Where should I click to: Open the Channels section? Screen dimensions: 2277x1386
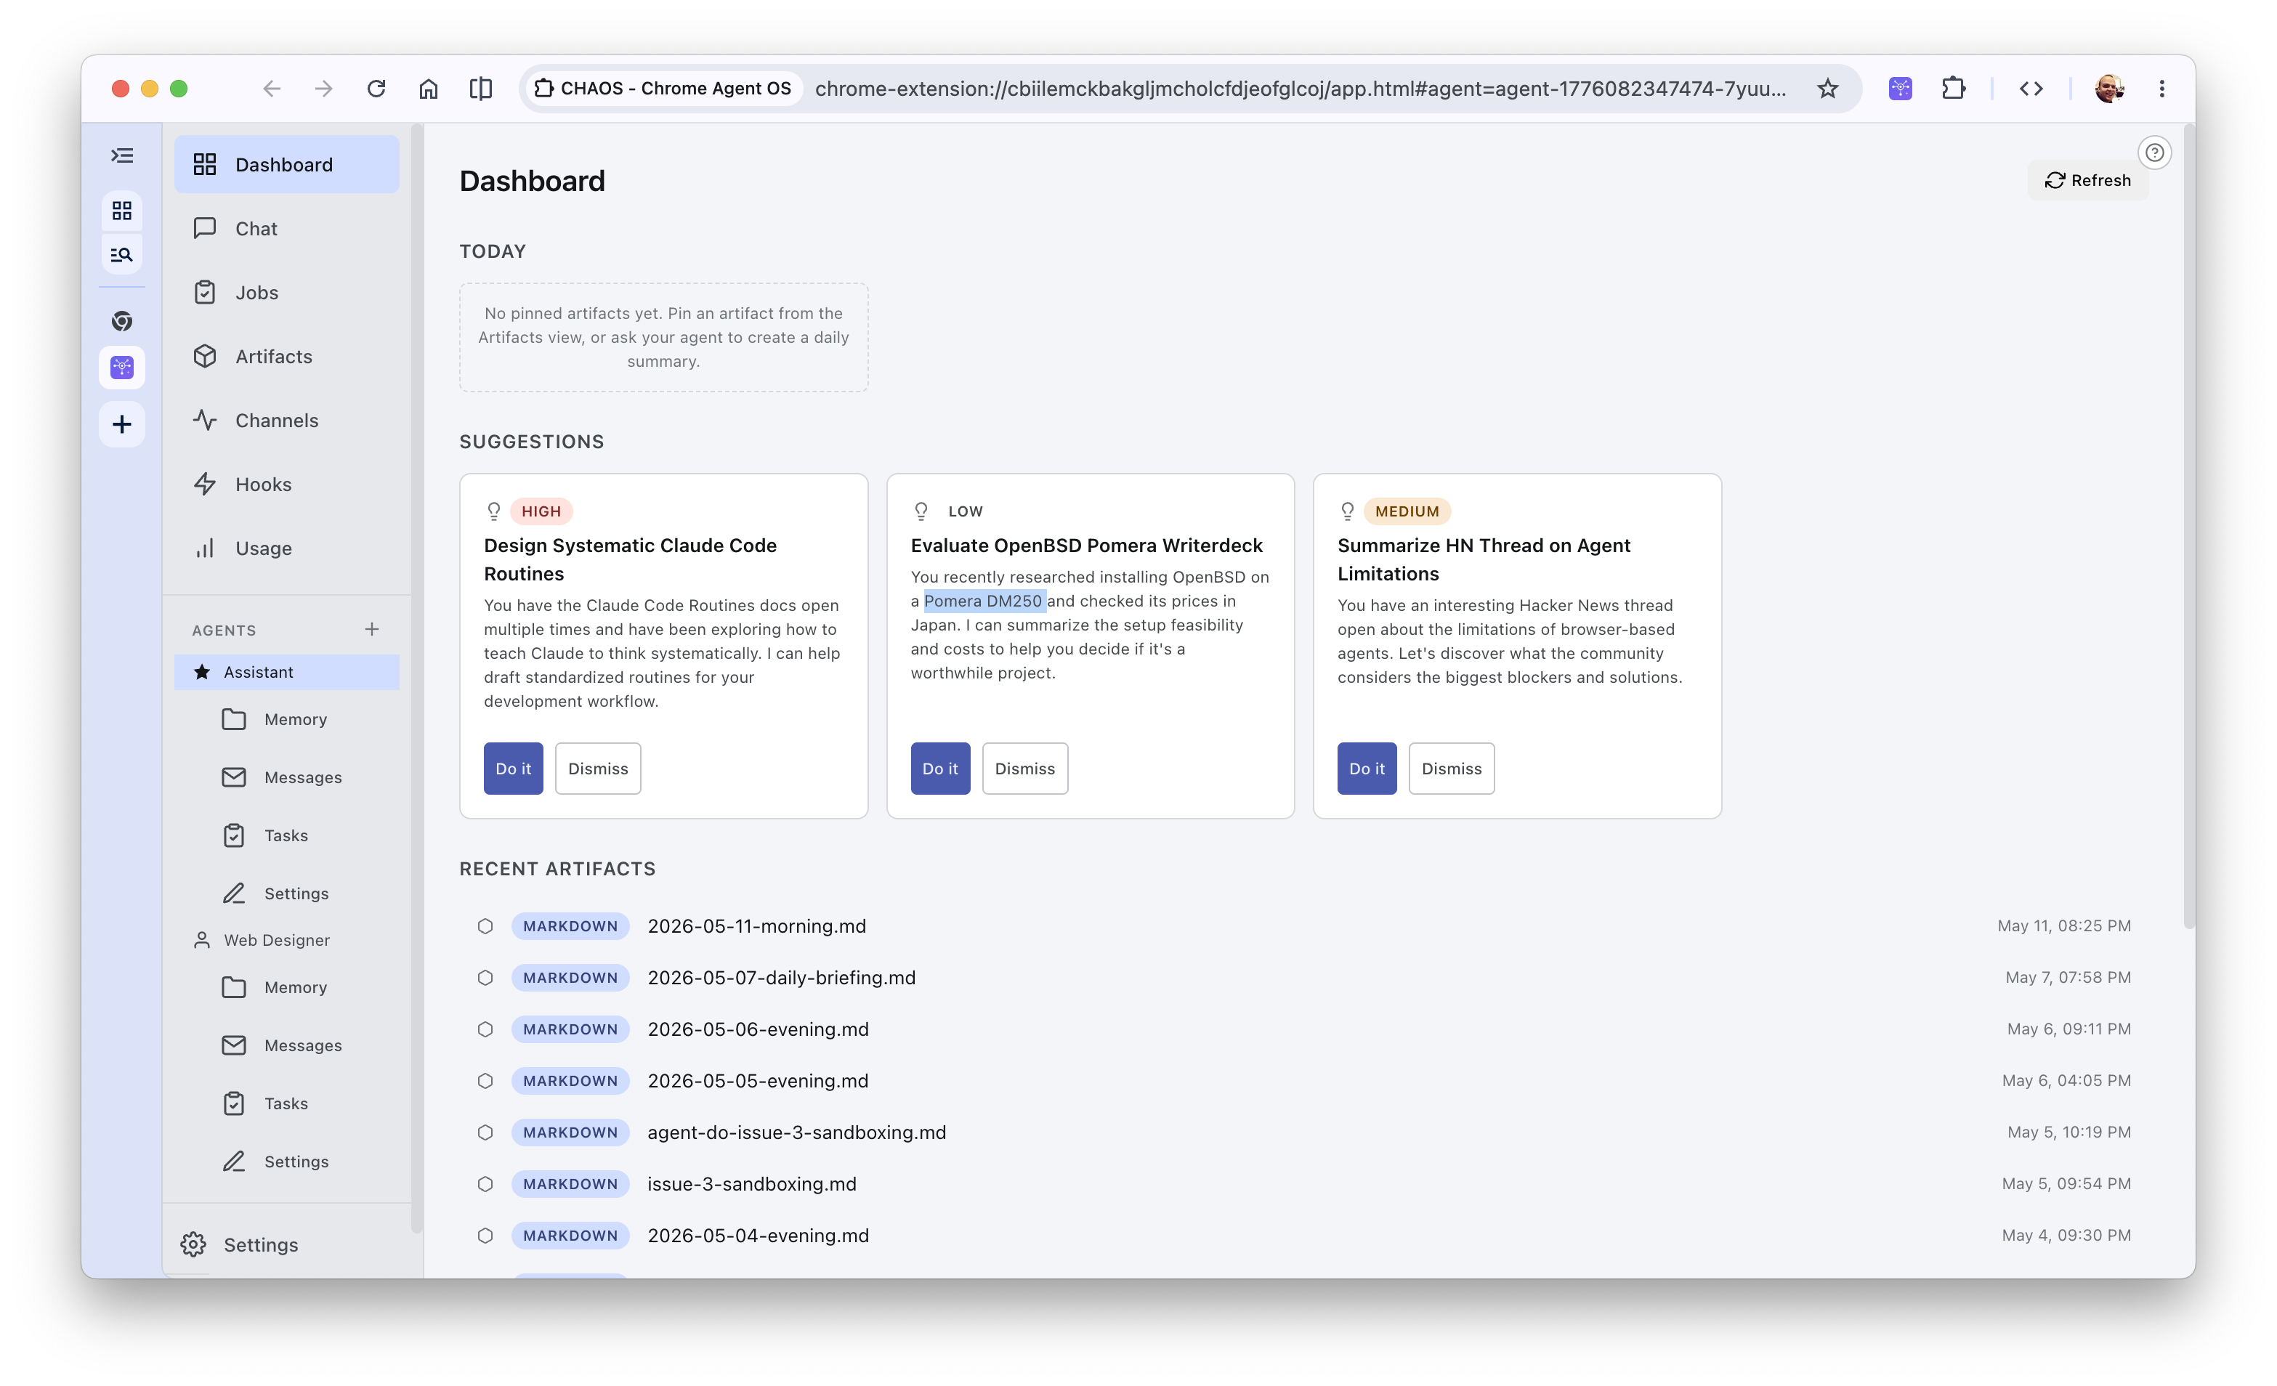click(286, 421)
